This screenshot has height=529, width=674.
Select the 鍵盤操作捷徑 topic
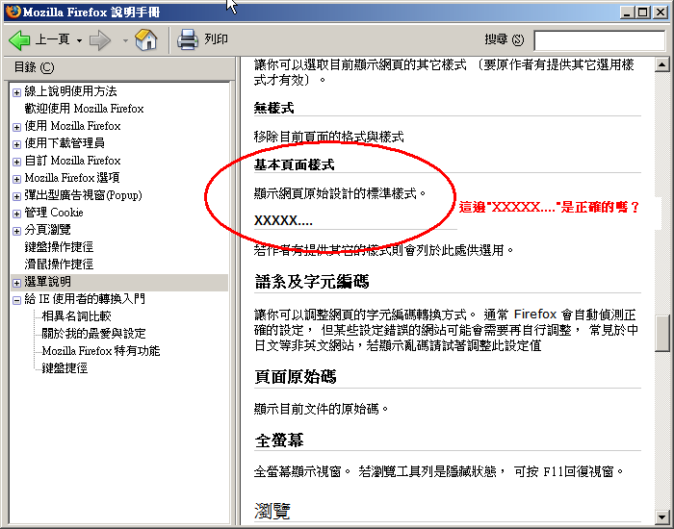point(59,247)
